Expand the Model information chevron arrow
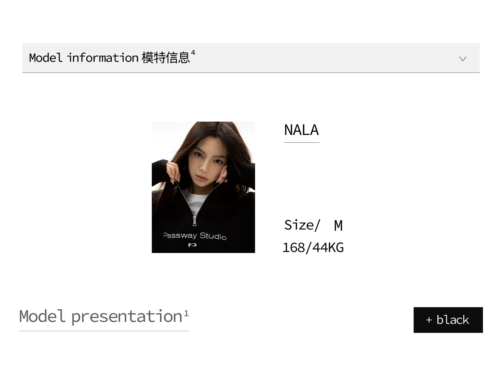Viewport: 502px width, 379px height. [x=462, y=59]
